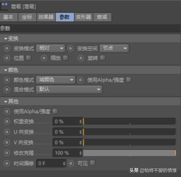Click the 时间偏移 stepper arrows
This screenshot has width=181, height=177.
tap(64, 163)
